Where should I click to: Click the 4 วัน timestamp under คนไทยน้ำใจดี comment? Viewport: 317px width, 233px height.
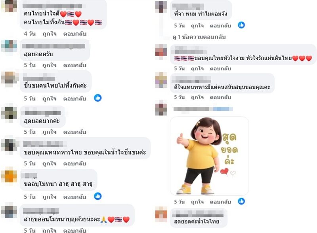tap(30, 34)
